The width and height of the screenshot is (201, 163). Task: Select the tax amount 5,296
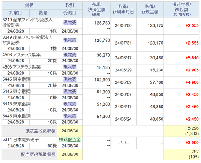193,128
